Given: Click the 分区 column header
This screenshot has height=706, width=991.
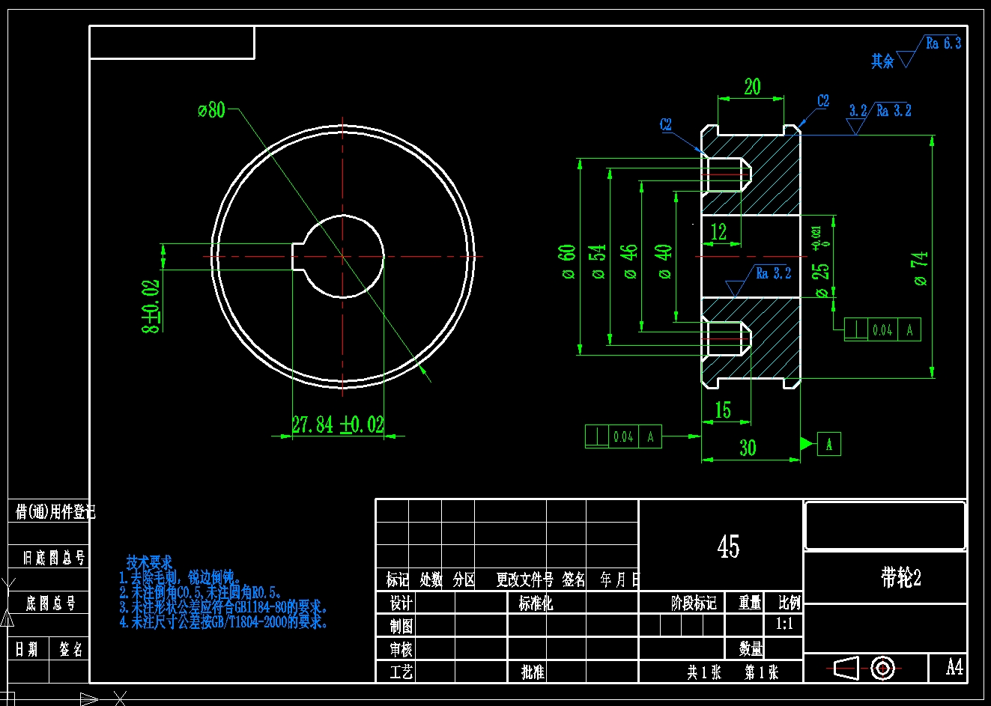Looking at the screenshot, I should click(464, 579).
